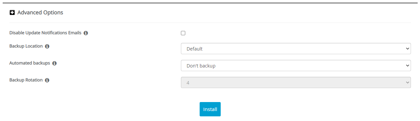The height and width of the screenshot is (121, 420).
Task: Click info icon beside Backup Location
Action: pos(47,47)
